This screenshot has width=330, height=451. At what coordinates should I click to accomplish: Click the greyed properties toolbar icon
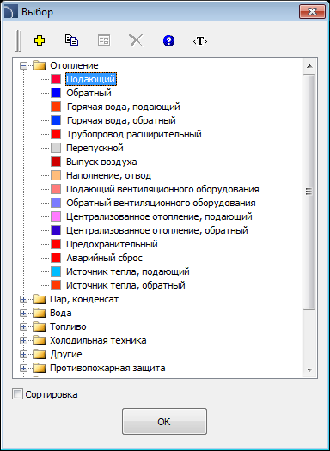point(104,40)
